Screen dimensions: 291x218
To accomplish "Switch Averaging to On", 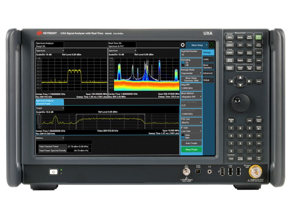I will point(185,63).
